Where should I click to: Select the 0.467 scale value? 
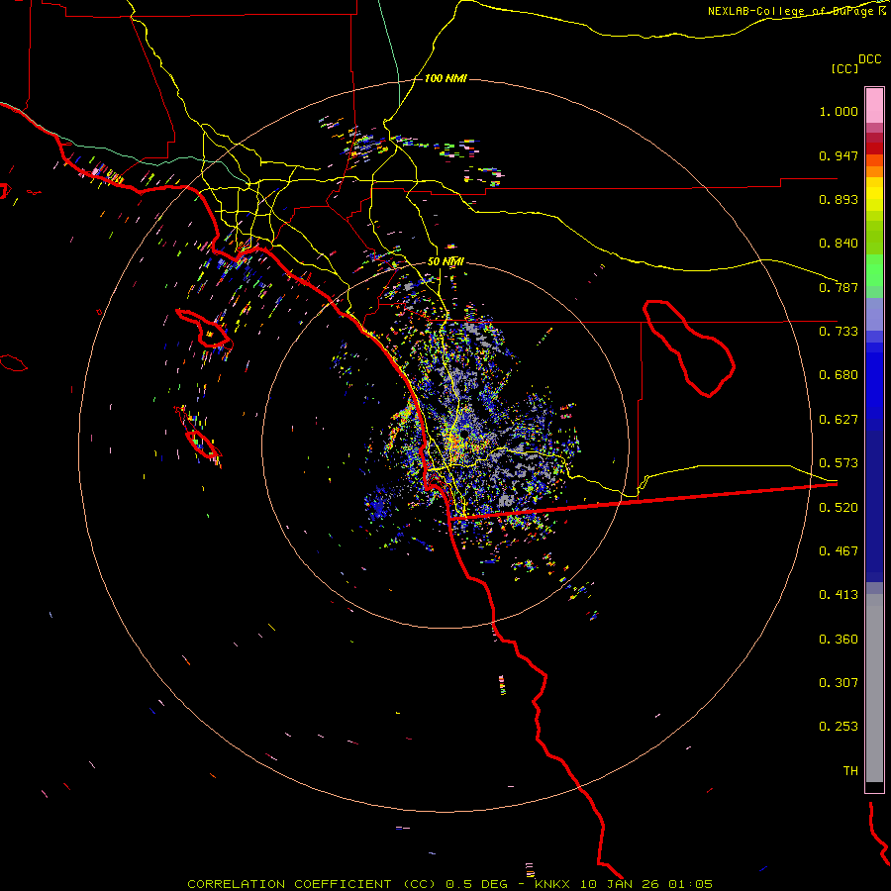pyautogui.click(x=839, y=551)
